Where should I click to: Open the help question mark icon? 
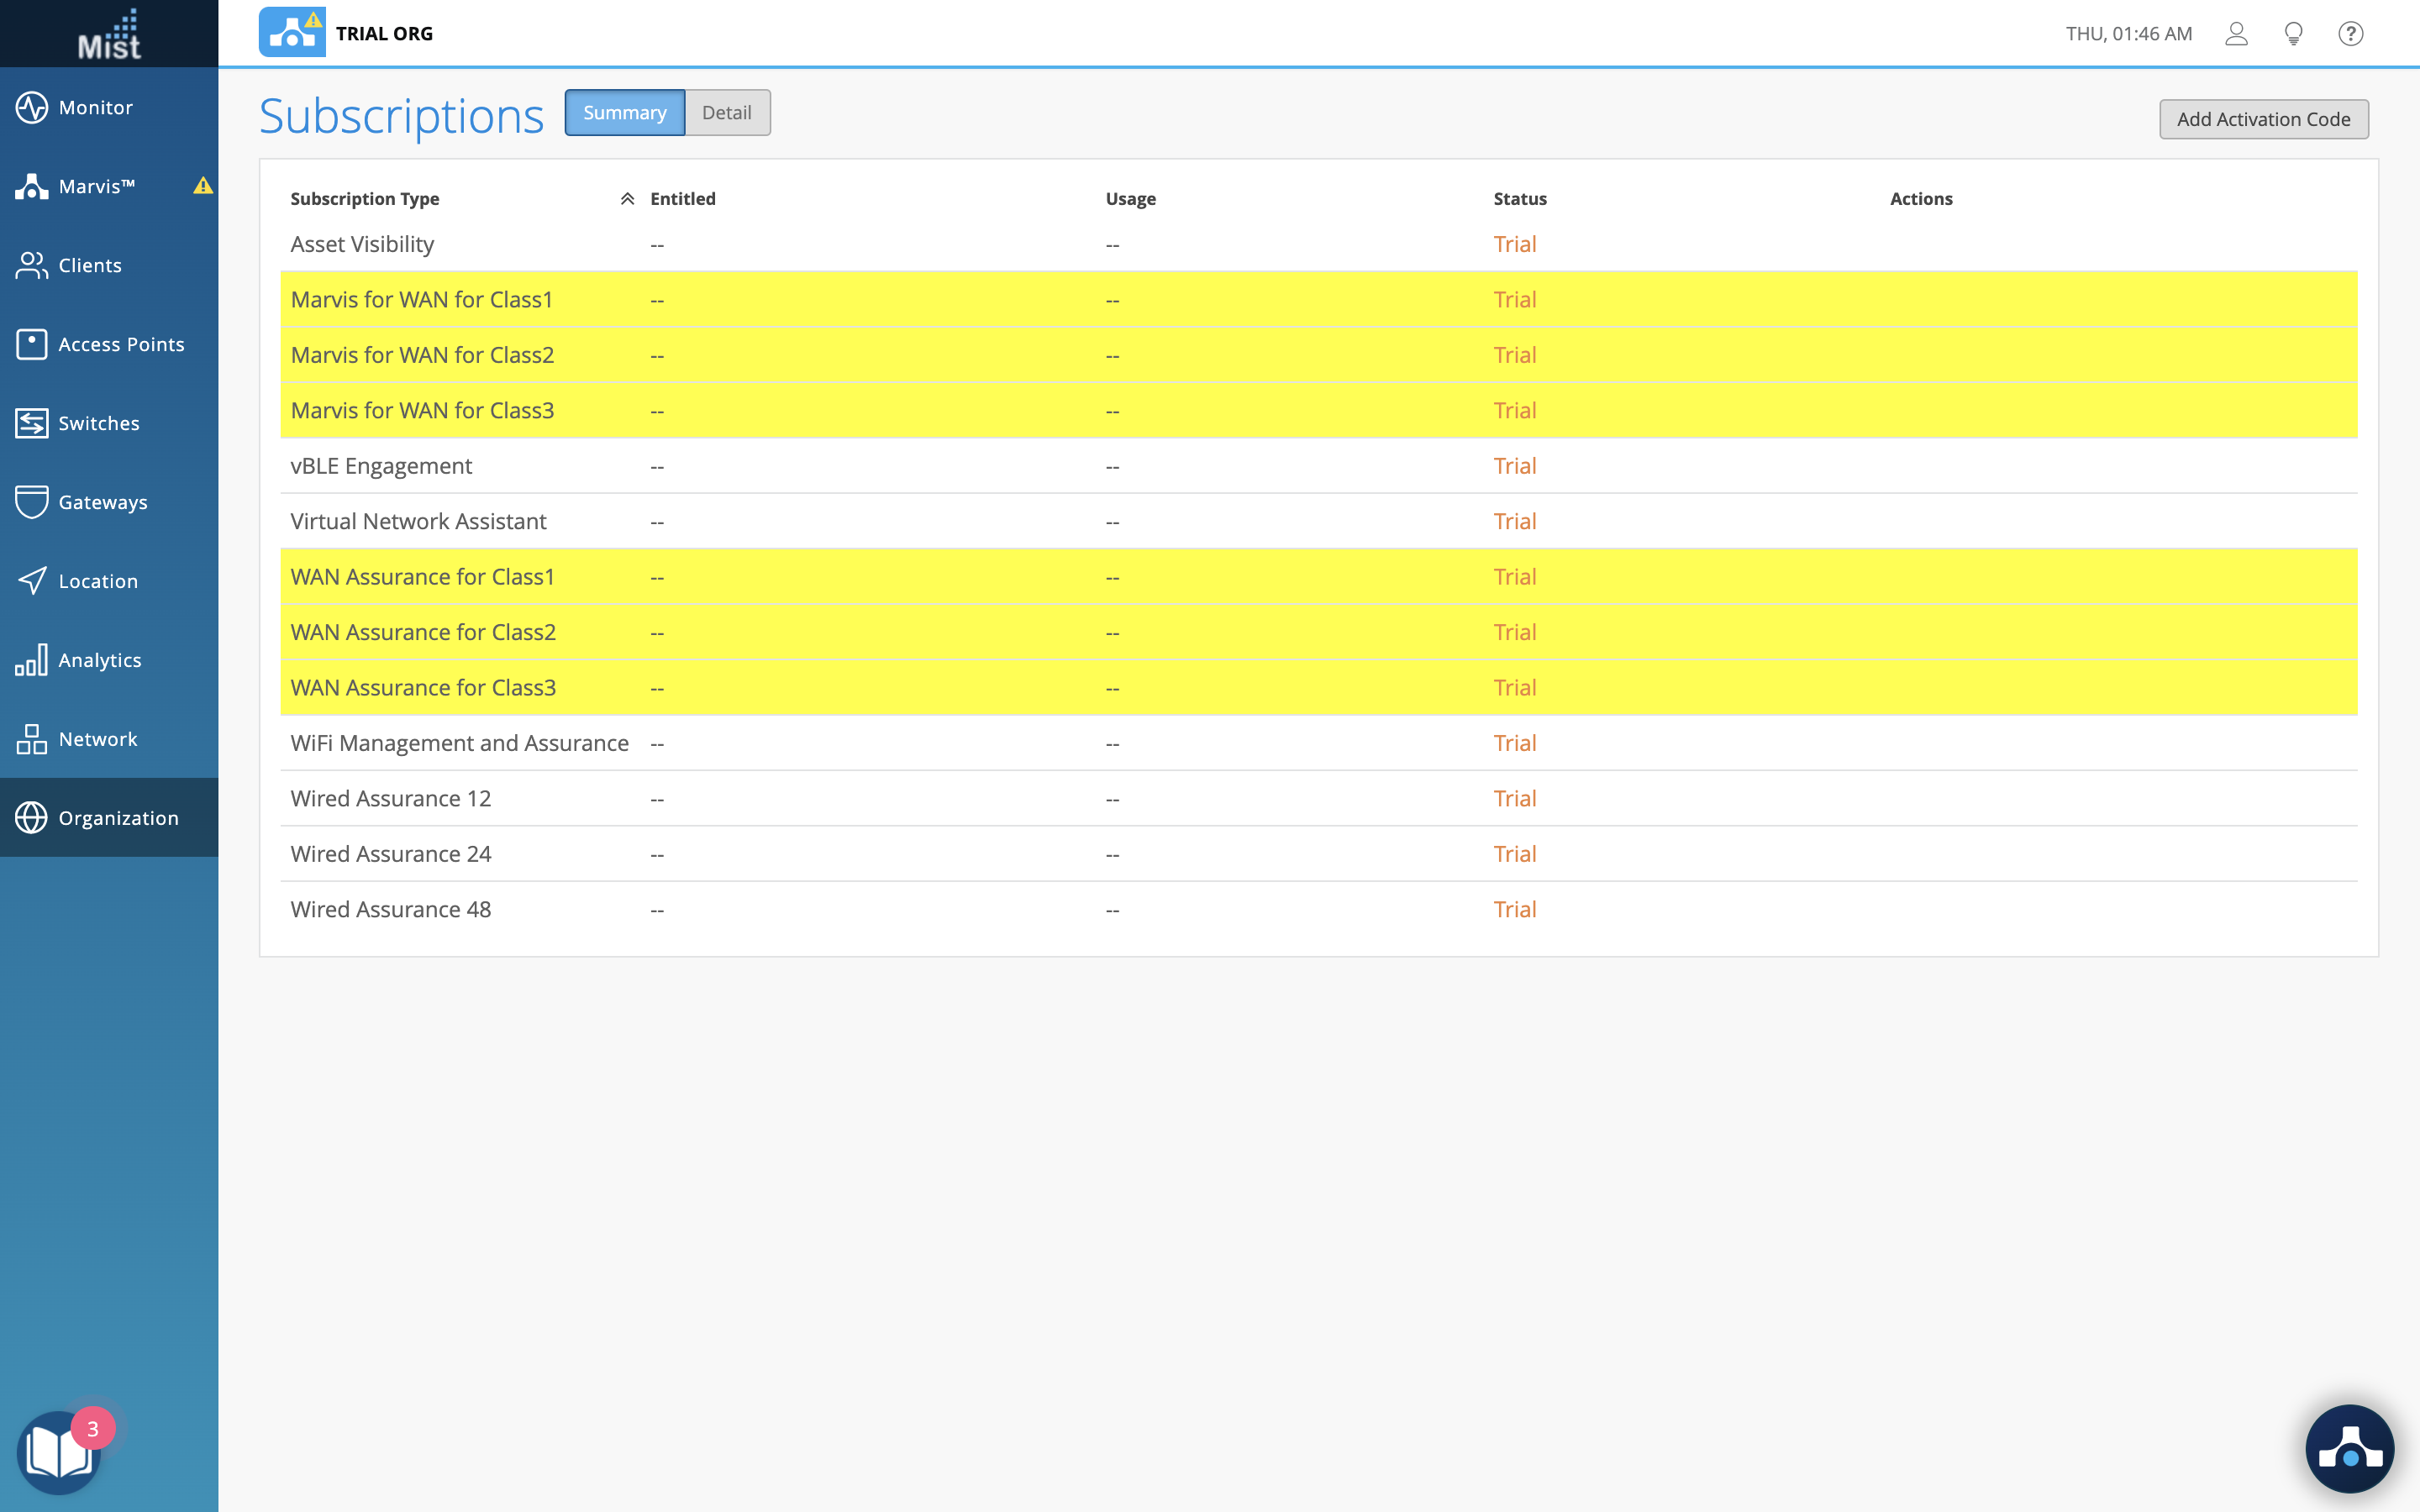[2351, 34]
